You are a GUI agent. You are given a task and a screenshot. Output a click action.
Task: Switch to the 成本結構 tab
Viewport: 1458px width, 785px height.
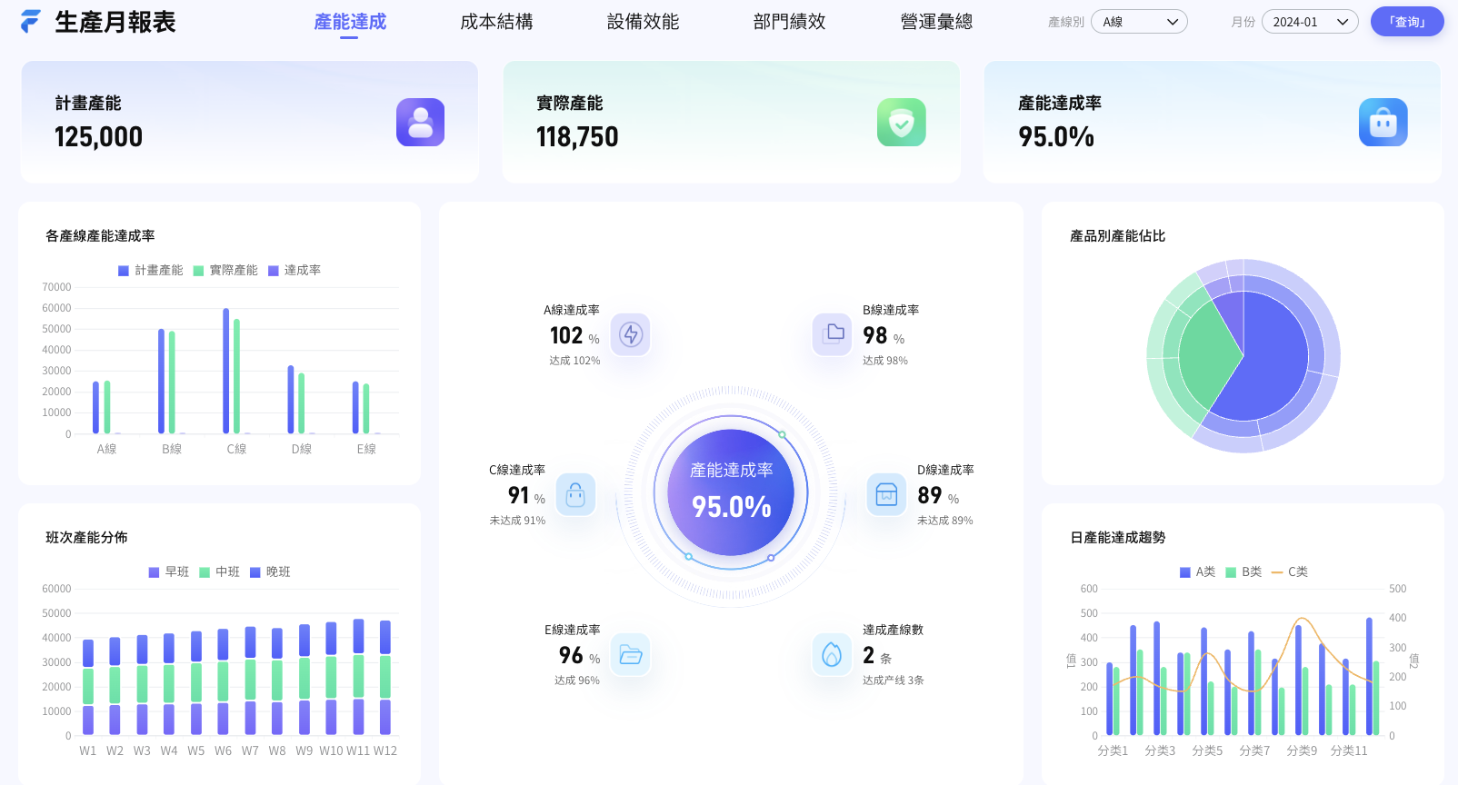pyautogui.click(x=496, y=22)
